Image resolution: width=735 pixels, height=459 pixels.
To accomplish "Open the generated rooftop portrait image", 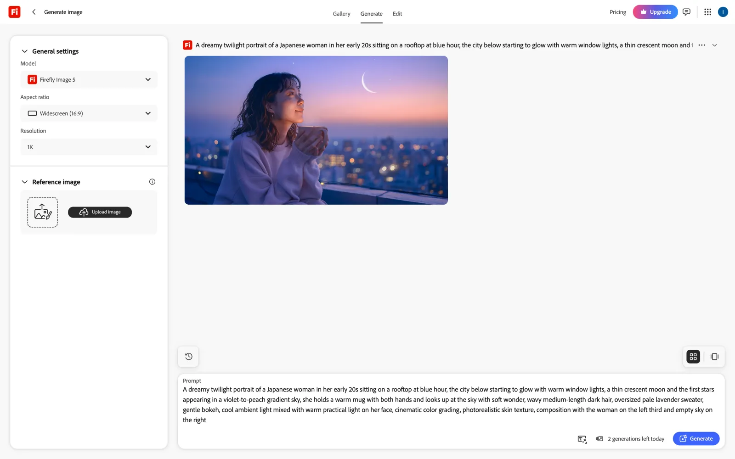I will coord(316,130).
